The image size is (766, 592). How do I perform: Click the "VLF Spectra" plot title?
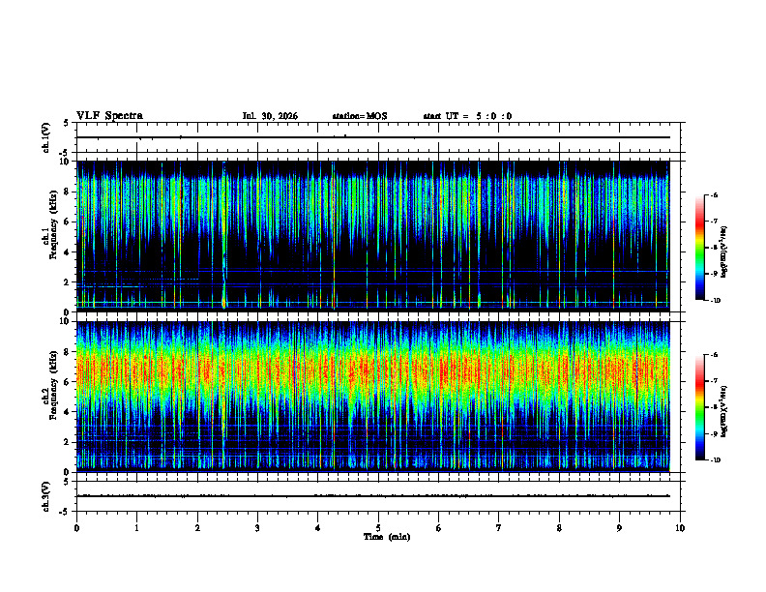click(109, 116)
